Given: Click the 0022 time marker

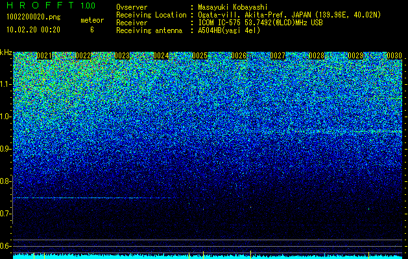Looking at the screenshot, I should click(83, 56).
